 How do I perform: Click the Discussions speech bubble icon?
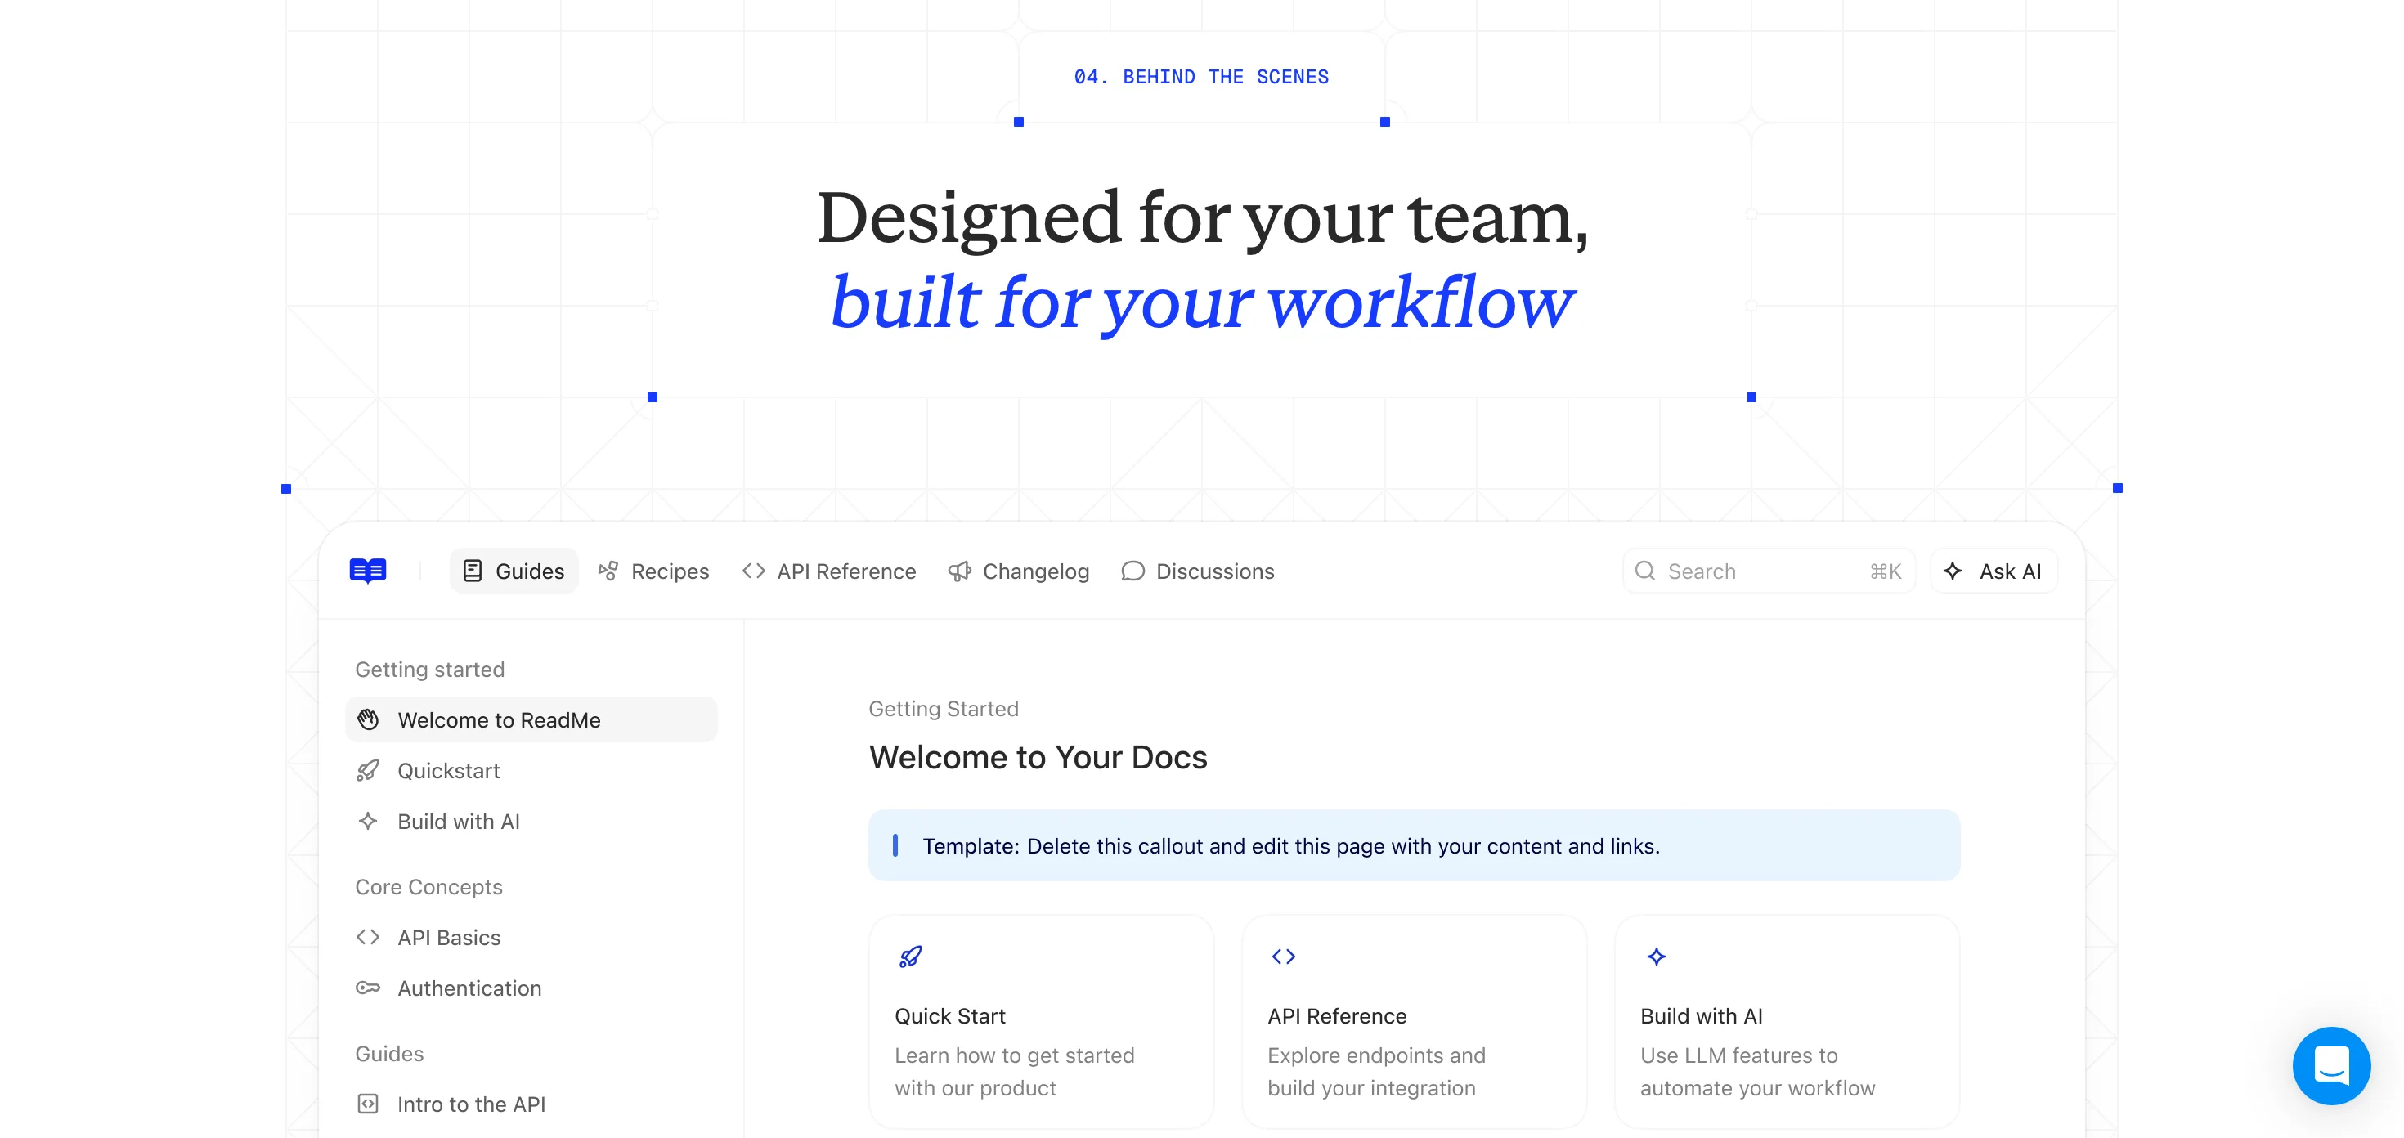[x=1133, y=571]
